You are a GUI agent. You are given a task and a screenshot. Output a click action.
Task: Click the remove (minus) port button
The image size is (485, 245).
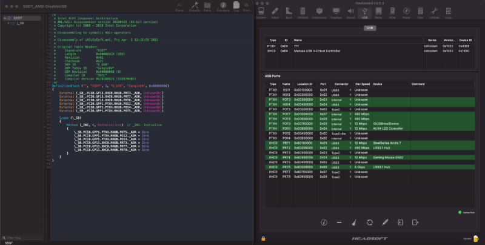338,223
